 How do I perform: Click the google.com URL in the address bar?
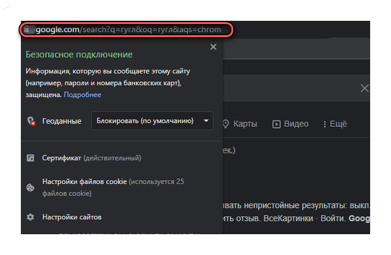click(128, 30)
